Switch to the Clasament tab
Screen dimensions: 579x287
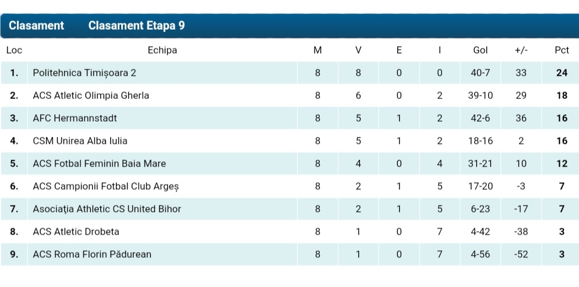pyautogui.click(x=36, y=26)
